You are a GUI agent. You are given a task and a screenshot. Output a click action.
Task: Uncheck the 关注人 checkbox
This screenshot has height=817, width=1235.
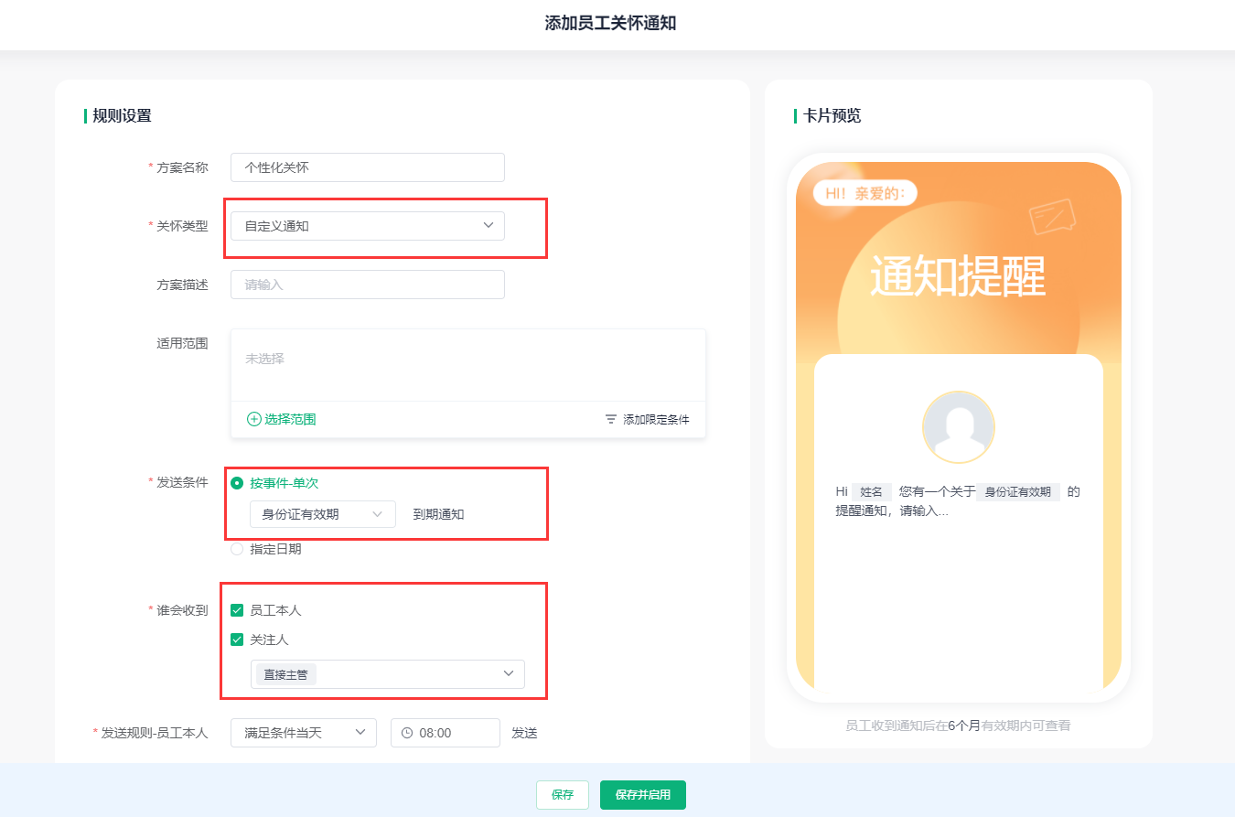click(237, 640)
